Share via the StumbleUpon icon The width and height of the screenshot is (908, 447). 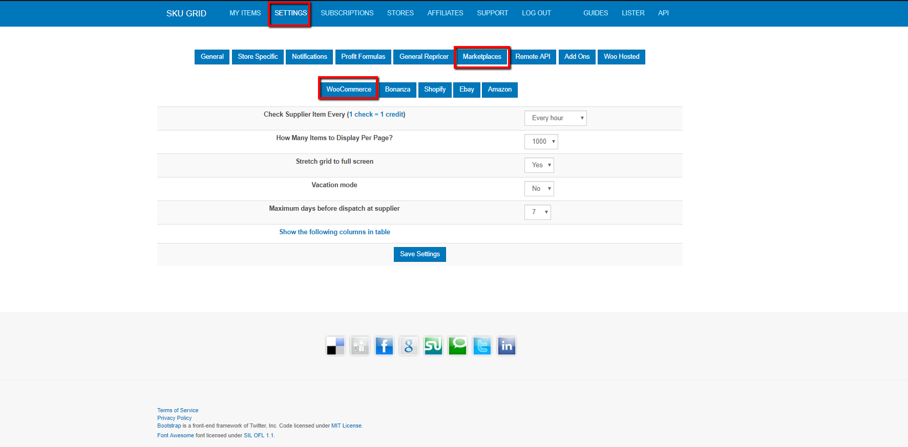click(x=433, y=346)
